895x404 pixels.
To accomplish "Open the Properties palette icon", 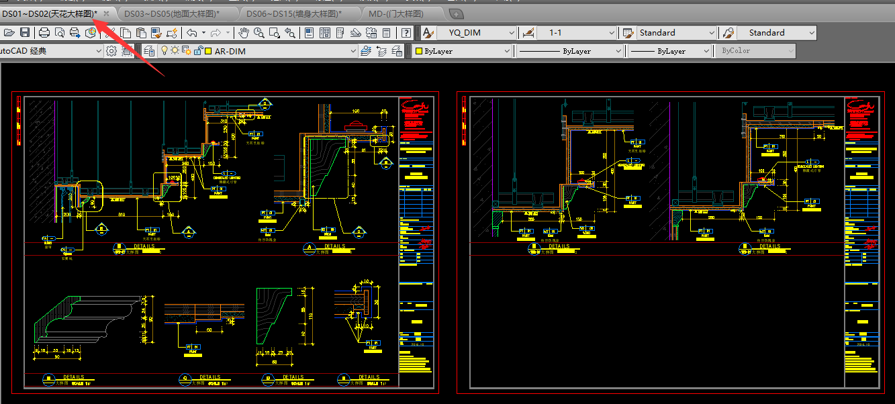I will [x=309, y=33].
